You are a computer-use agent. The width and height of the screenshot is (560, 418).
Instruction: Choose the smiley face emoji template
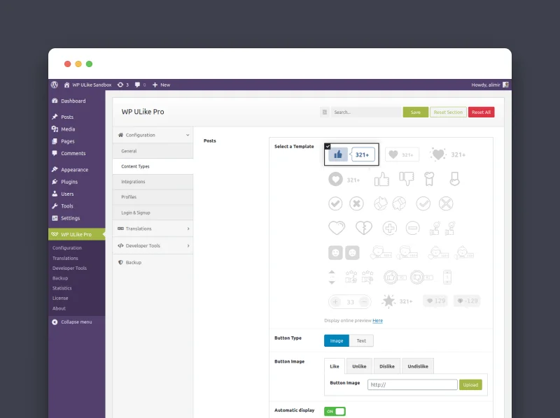[x=336, y=251]
